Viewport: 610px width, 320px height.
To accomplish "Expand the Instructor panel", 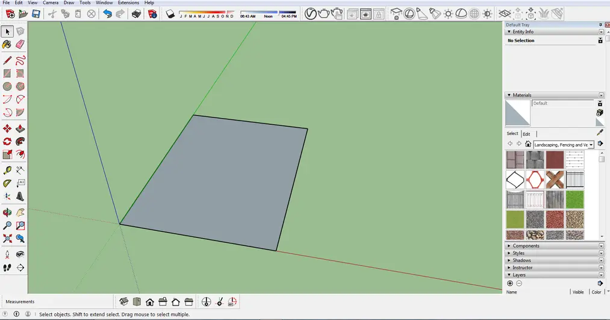I will [x=509, y=268].
